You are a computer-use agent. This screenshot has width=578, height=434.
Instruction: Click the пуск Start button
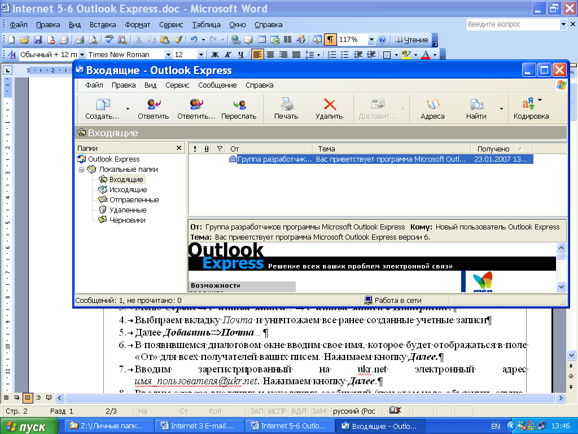(29, 426)
